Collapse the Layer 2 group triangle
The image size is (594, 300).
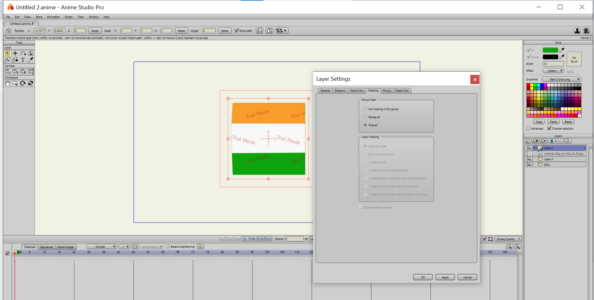535,148
